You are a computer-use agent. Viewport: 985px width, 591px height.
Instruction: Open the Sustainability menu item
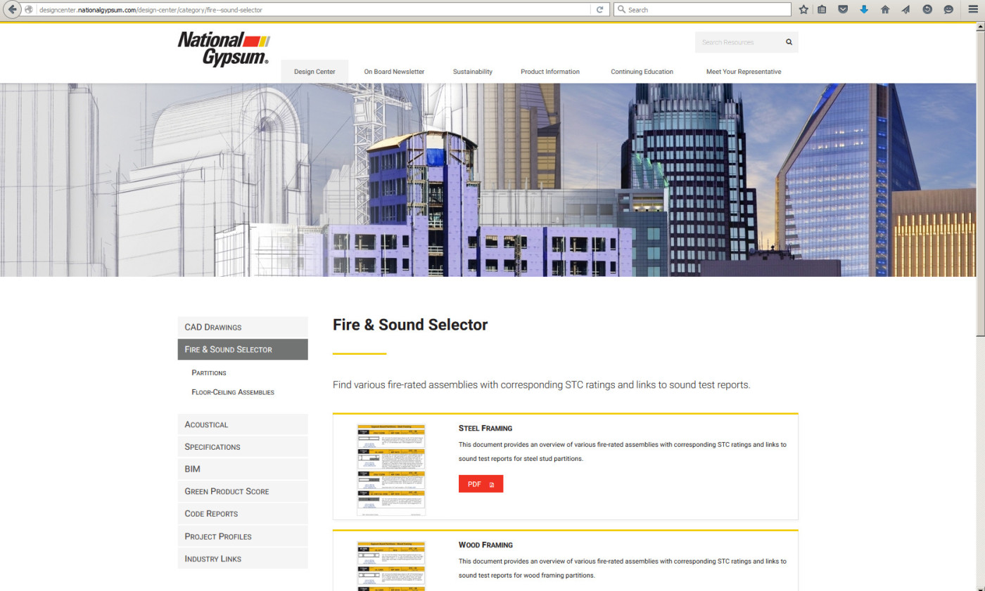click(472, 71)
